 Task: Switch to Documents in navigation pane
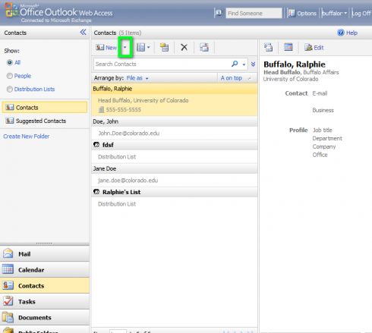pos(45,318)
